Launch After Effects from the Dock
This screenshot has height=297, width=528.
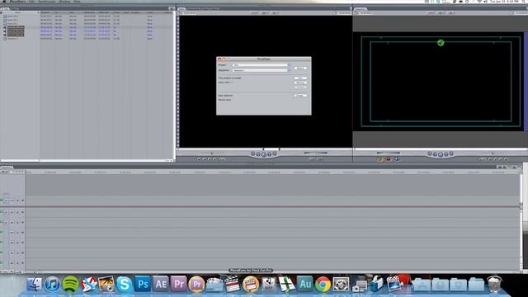point(161,284)
